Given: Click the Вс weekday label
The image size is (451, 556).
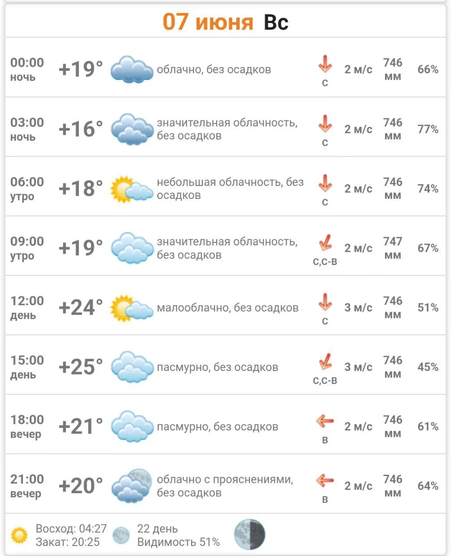Looking at the screenshot, I should click(x=276, y=22).
